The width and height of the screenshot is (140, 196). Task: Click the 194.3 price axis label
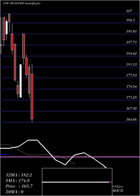click(x=130, y=20)
